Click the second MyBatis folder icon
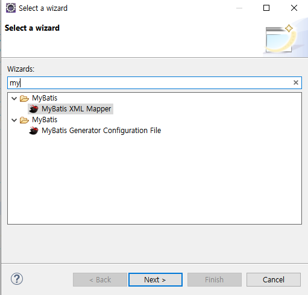 [x=24, y=120]
